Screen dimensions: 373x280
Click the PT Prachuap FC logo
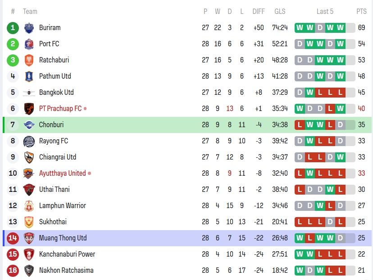pyautogui.click(x=29, y=108)
